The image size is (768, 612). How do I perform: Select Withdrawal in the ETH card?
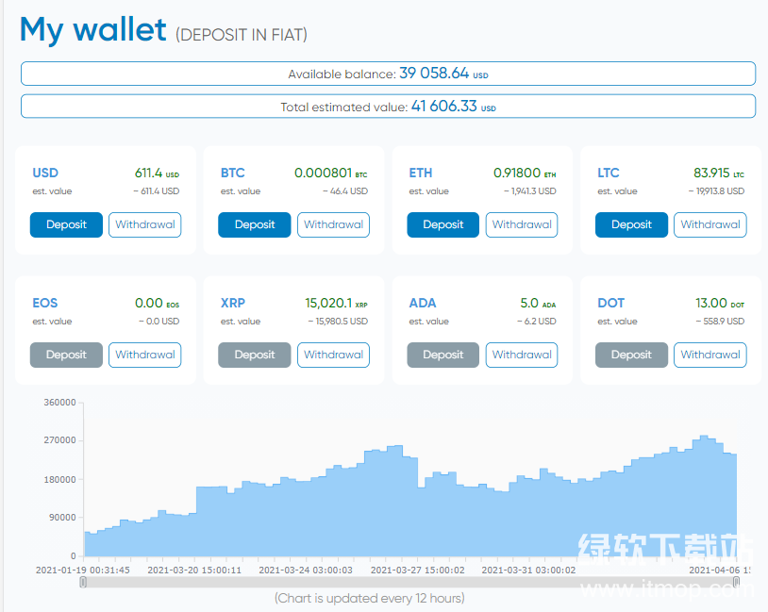(x=522, y=224)
